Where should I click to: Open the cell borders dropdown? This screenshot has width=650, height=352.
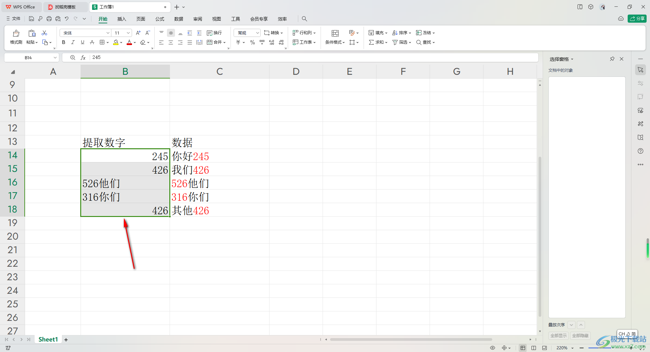pyautogui.click(x=108, y=42)
